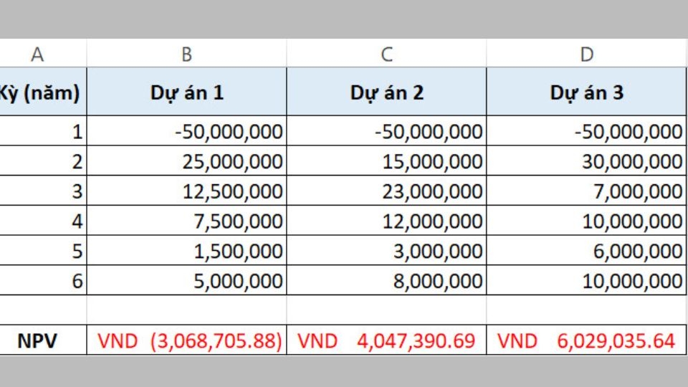688x387 pixels.
Task: Select column D header
Action: click(x=587, y=54)
